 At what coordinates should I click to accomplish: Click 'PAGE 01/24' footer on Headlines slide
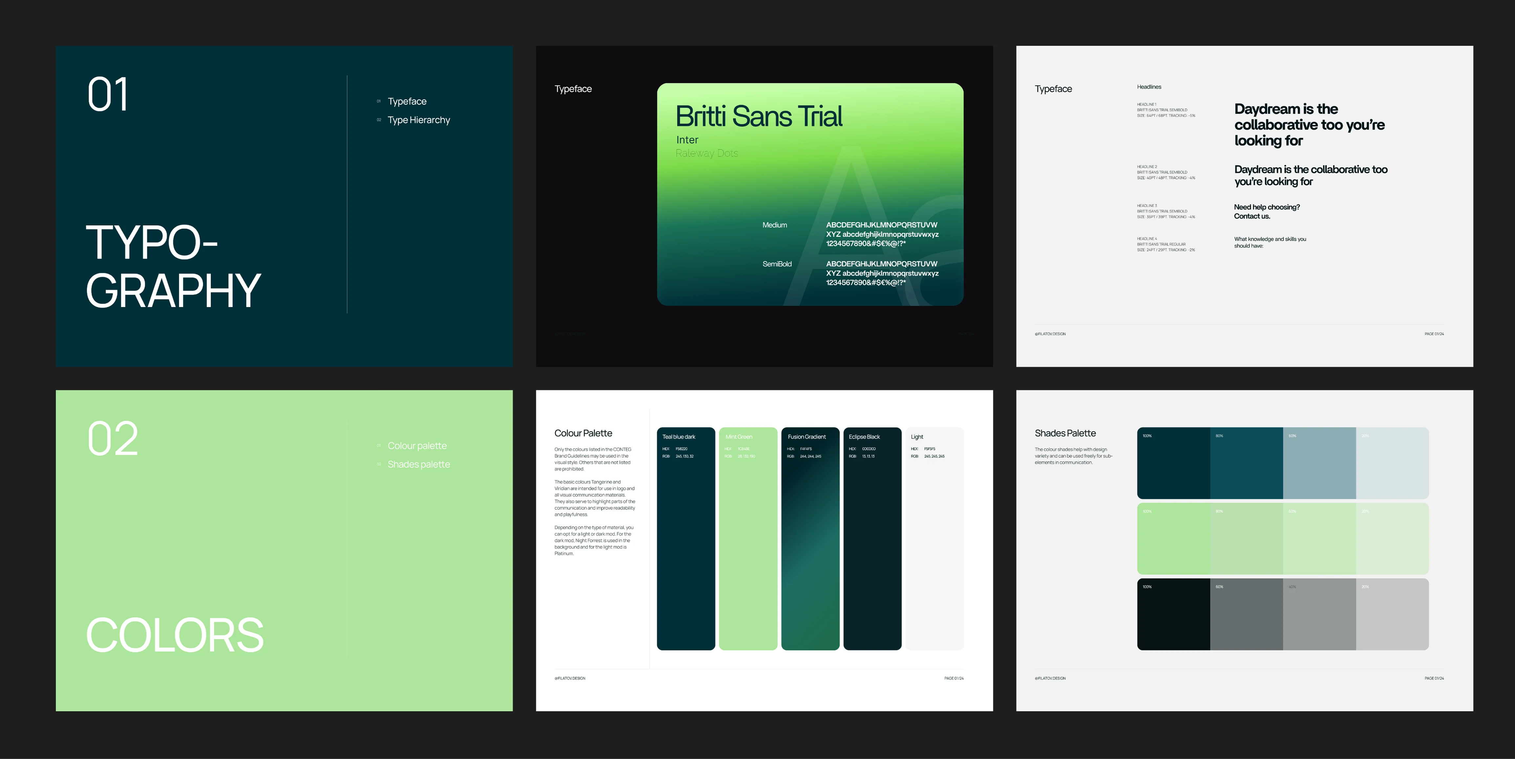pos(1434,334)
